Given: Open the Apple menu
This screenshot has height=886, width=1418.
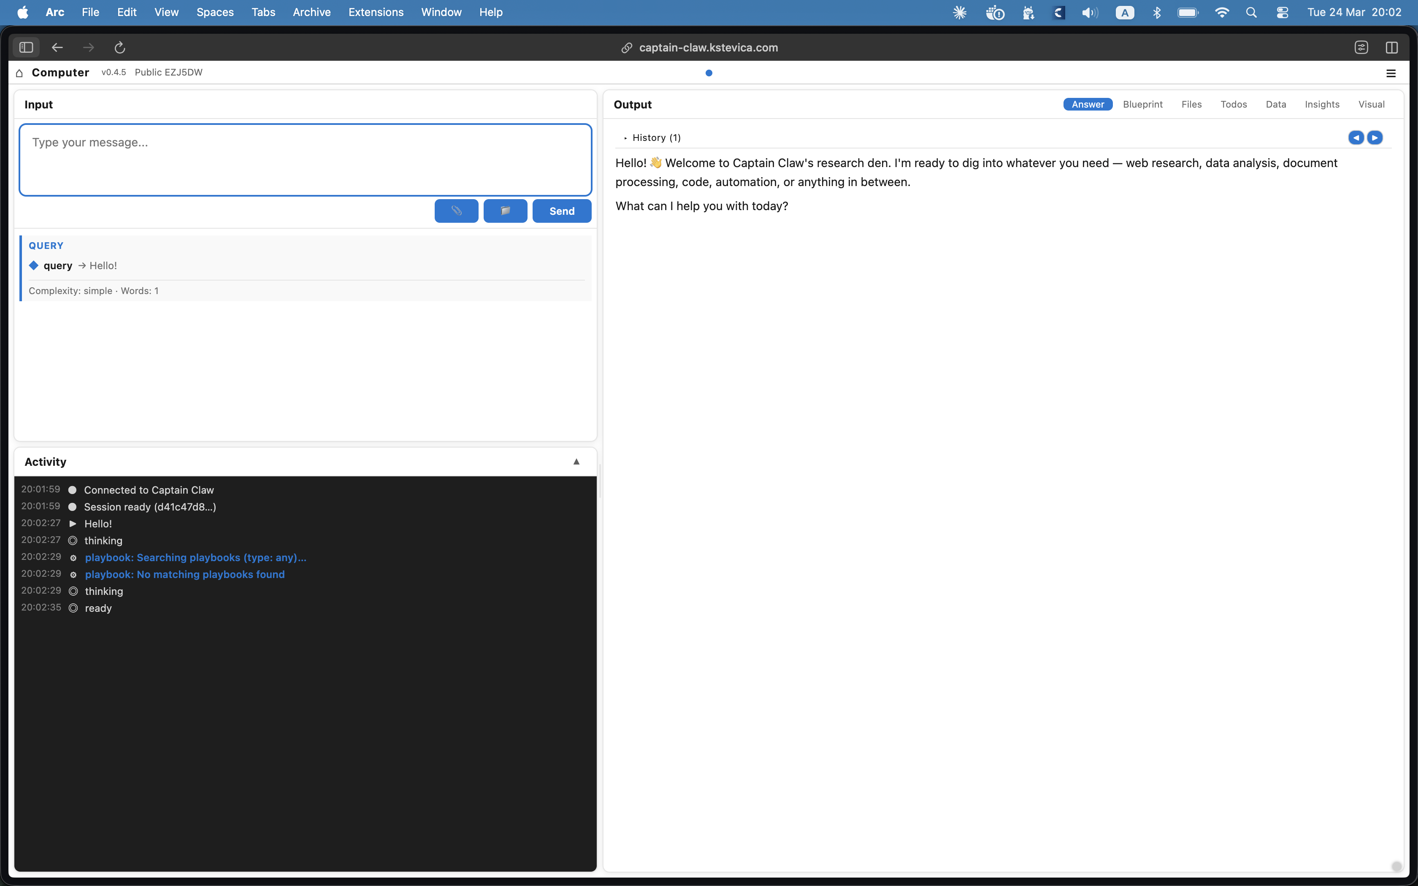Looking at the screenshot, I should tap(23, 12).
